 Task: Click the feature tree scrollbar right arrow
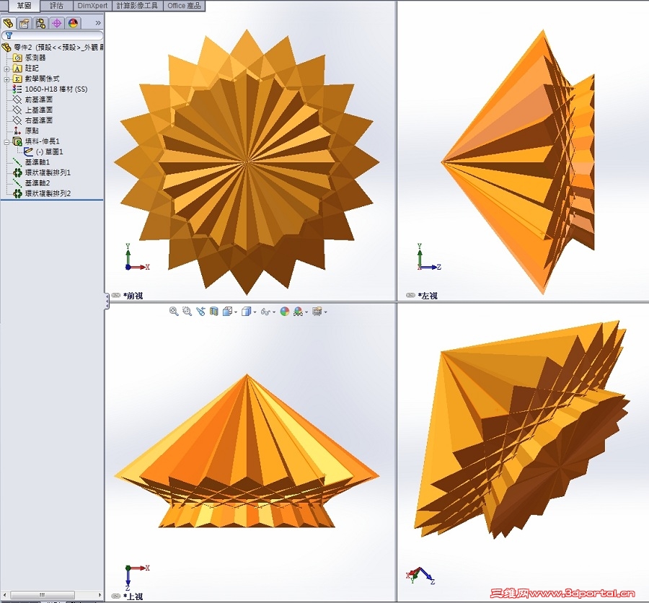click(x=100, y=595)
